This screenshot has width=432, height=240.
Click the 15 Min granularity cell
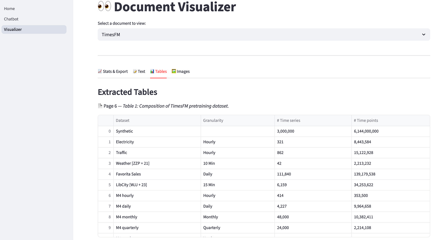pos(238,185)
